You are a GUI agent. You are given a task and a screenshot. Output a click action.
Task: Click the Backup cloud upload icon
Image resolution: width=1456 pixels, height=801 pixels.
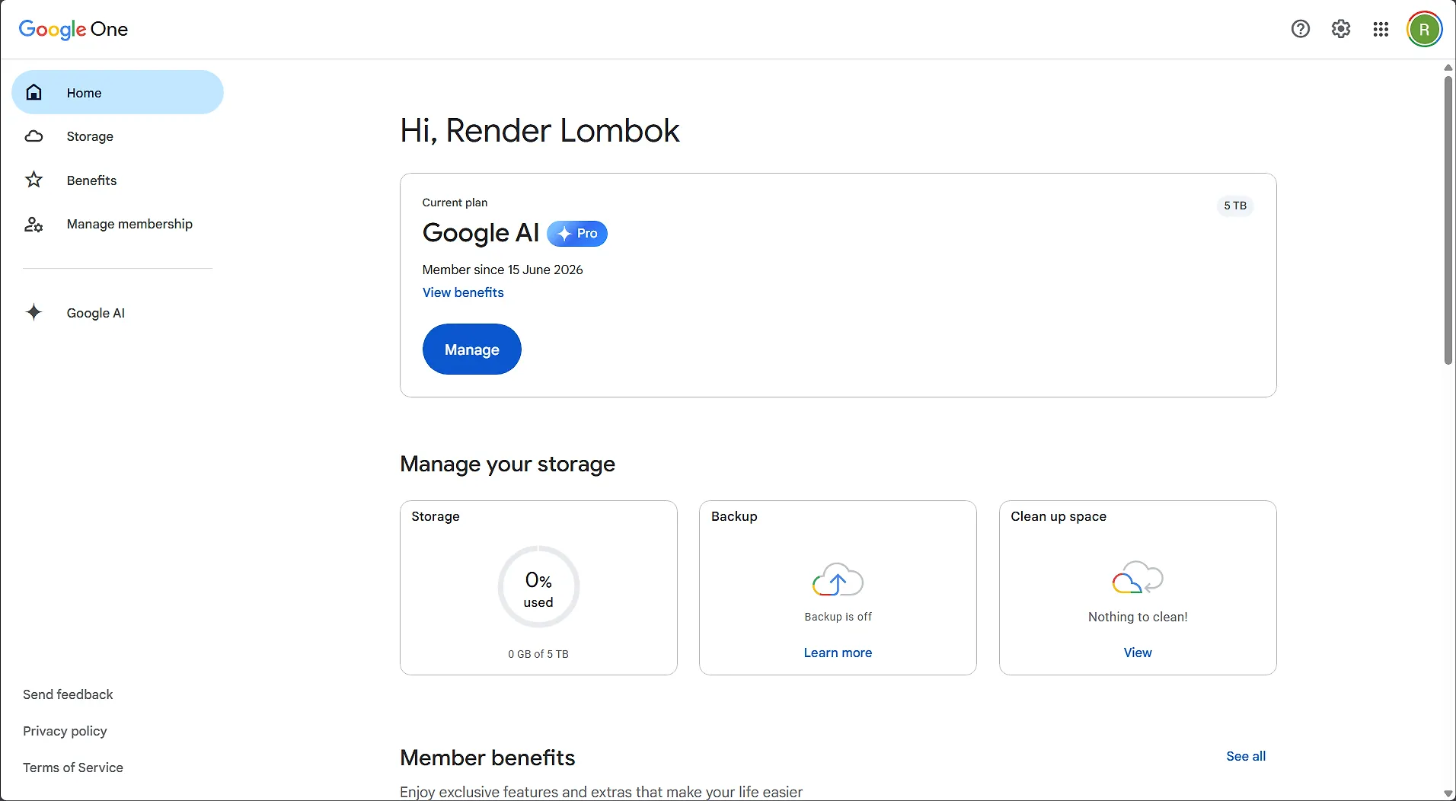(x=838, y=580)
